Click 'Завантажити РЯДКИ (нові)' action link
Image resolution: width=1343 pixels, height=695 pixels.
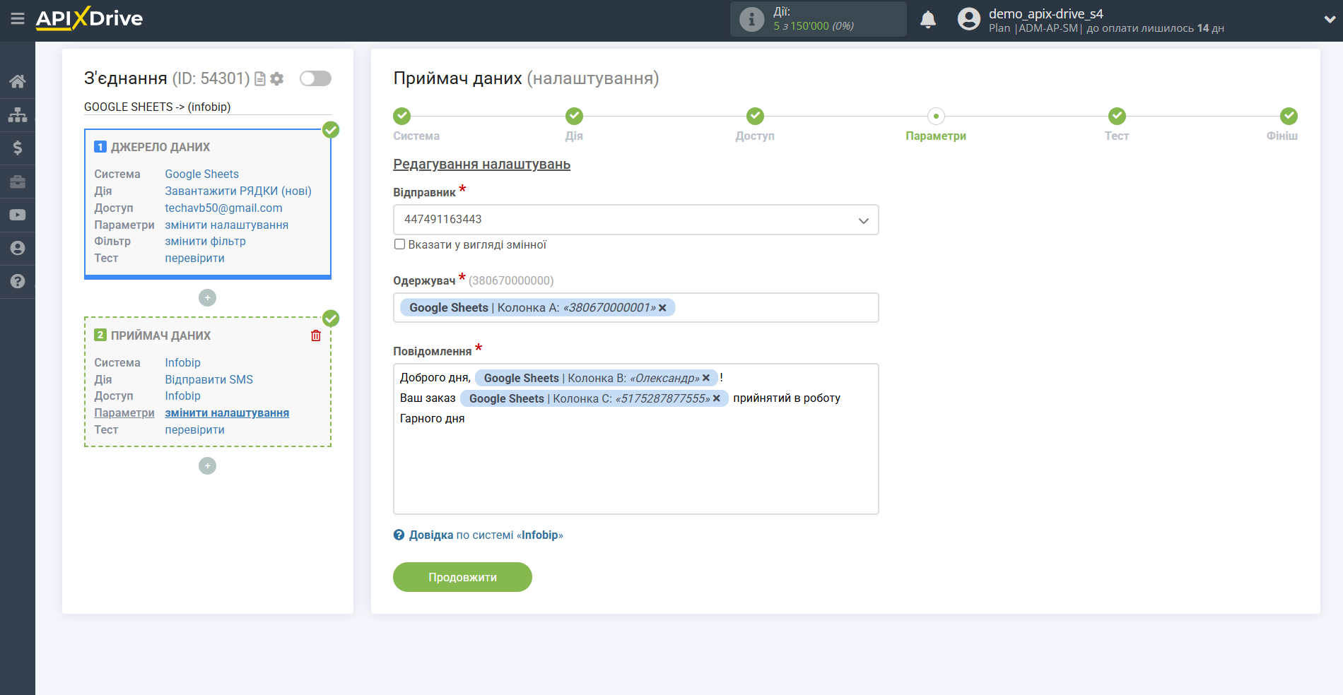[x=238, y=191]
